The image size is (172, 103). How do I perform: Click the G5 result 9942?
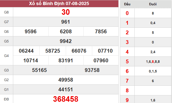tap(66, 41)
